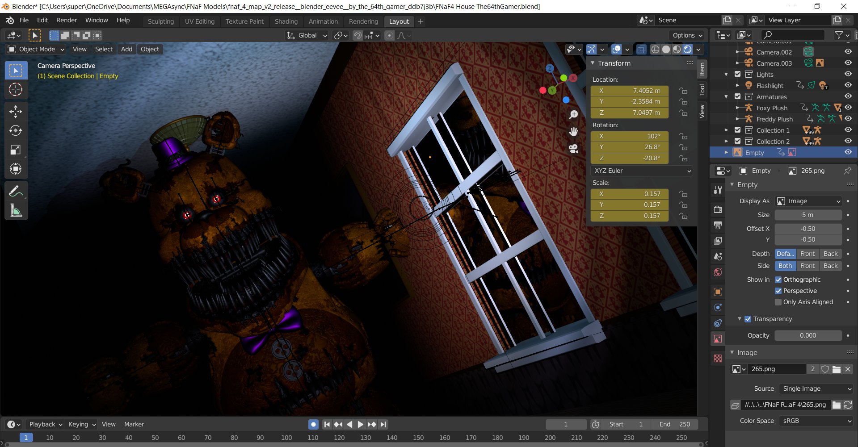The image size is (858, 447).
Task: Open the Object Mode dropdown
Action: click(36, 49)
